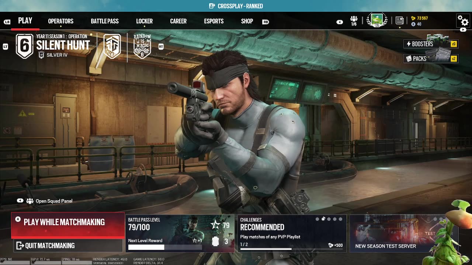The image size is (472, 265).
Task: Click Play While Matchmaking button
Action: 68,225
